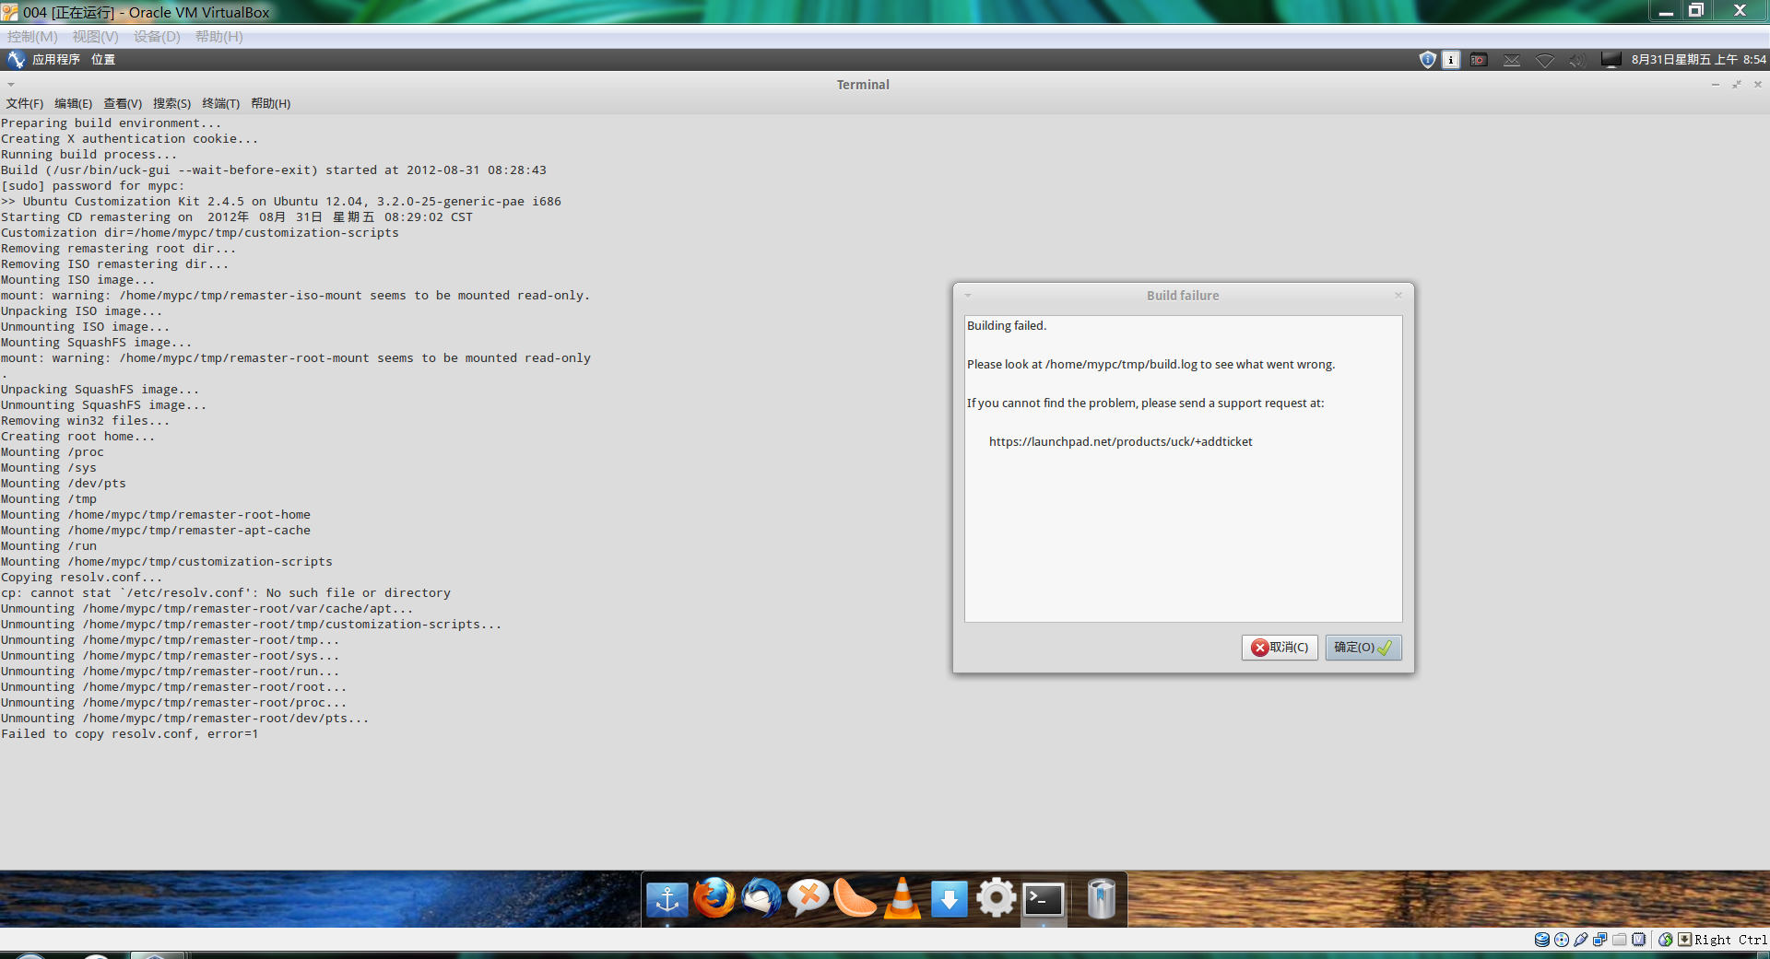Image resolution: width=1770 pixels, height=959 pixels.
Task: Click the launchpad.net addticket URL text
Action: click(1121, 442)
